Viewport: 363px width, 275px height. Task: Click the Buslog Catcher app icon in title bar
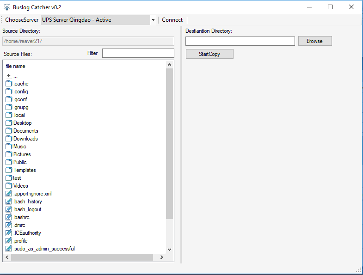click(7, 7)
